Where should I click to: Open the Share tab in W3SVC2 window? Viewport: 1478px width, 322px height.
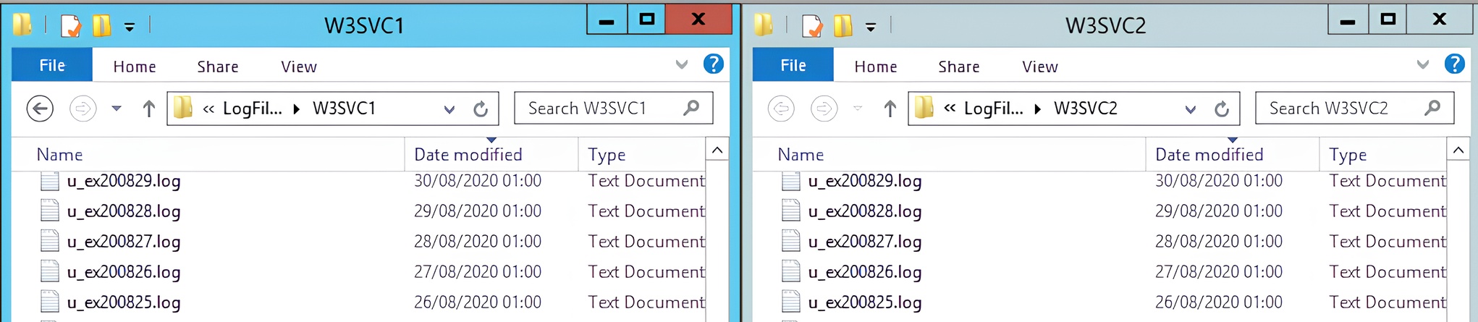tap(959, 67)
